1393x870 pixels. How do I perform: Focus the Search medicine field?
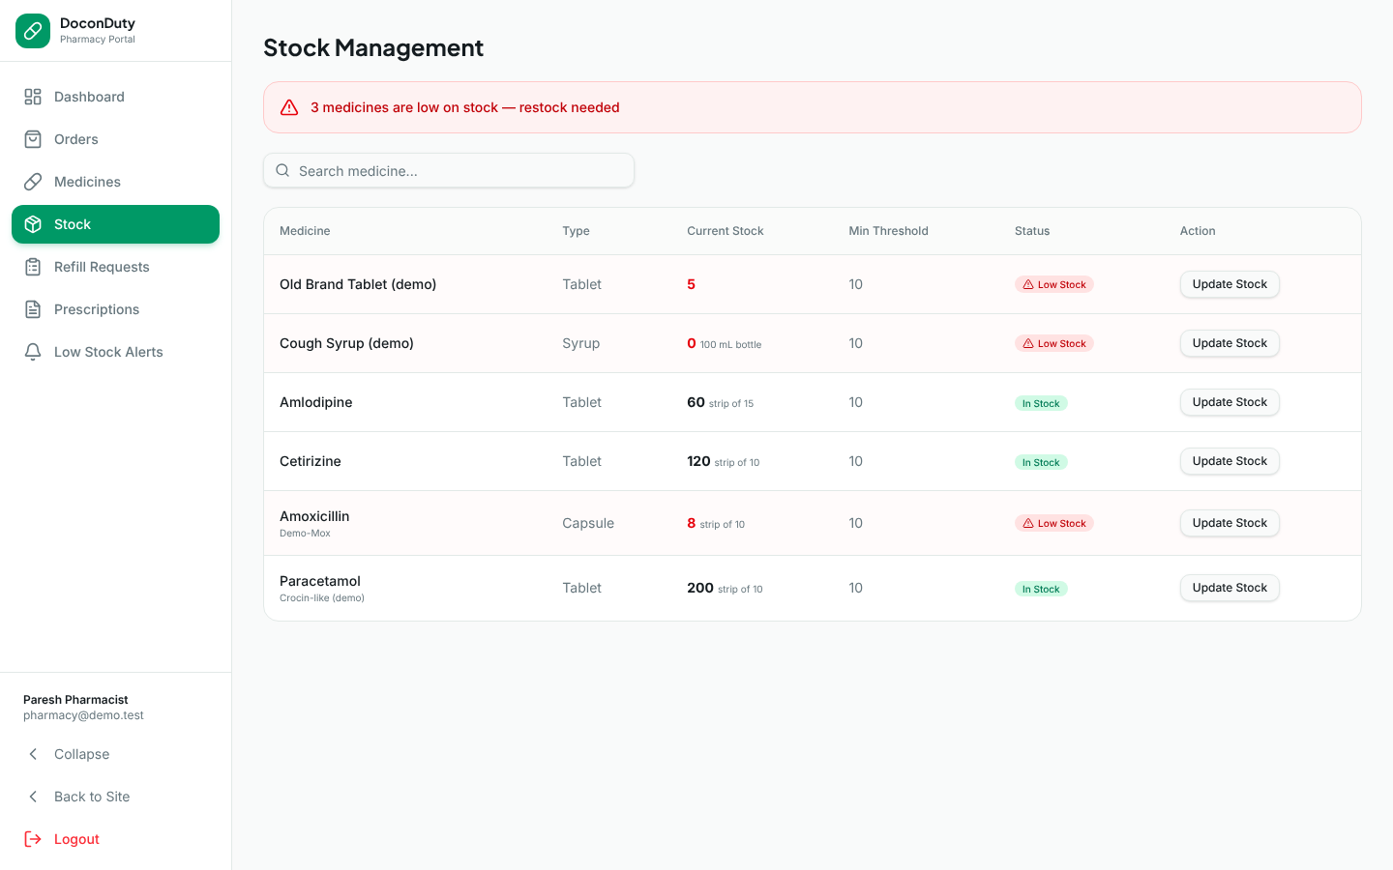449,170
